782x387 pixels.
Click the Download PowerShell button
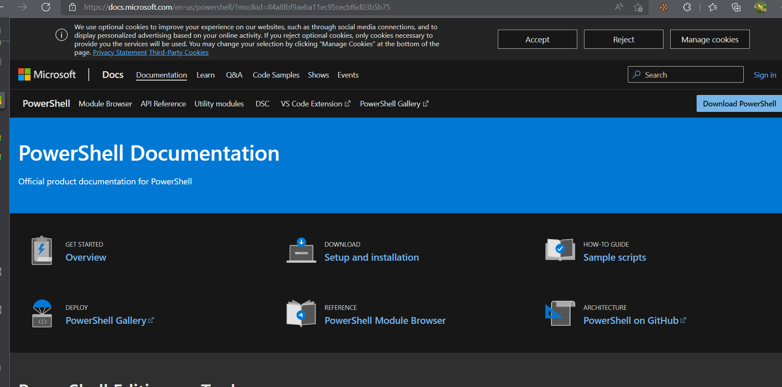click(x=739, y=103)
